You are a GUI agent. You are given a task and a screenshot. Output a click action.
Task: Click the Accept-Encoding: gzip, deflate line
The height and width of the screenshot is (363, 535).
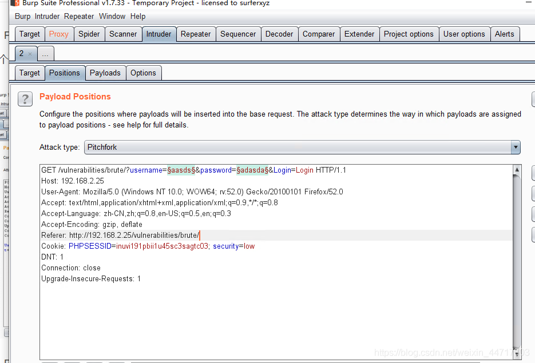click(x=92, y=225)
